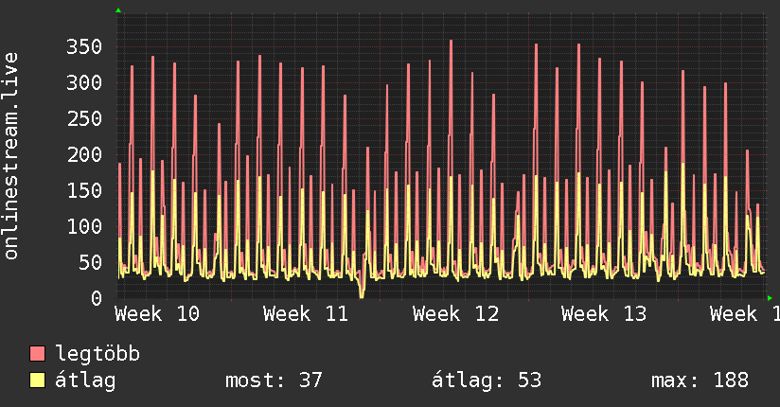
Task: Click the 0 y-axis label
Action: coord(97,298)
